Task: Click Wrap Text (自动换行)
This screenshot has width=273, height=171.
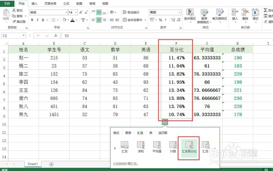Action: (x=131, y=12)
